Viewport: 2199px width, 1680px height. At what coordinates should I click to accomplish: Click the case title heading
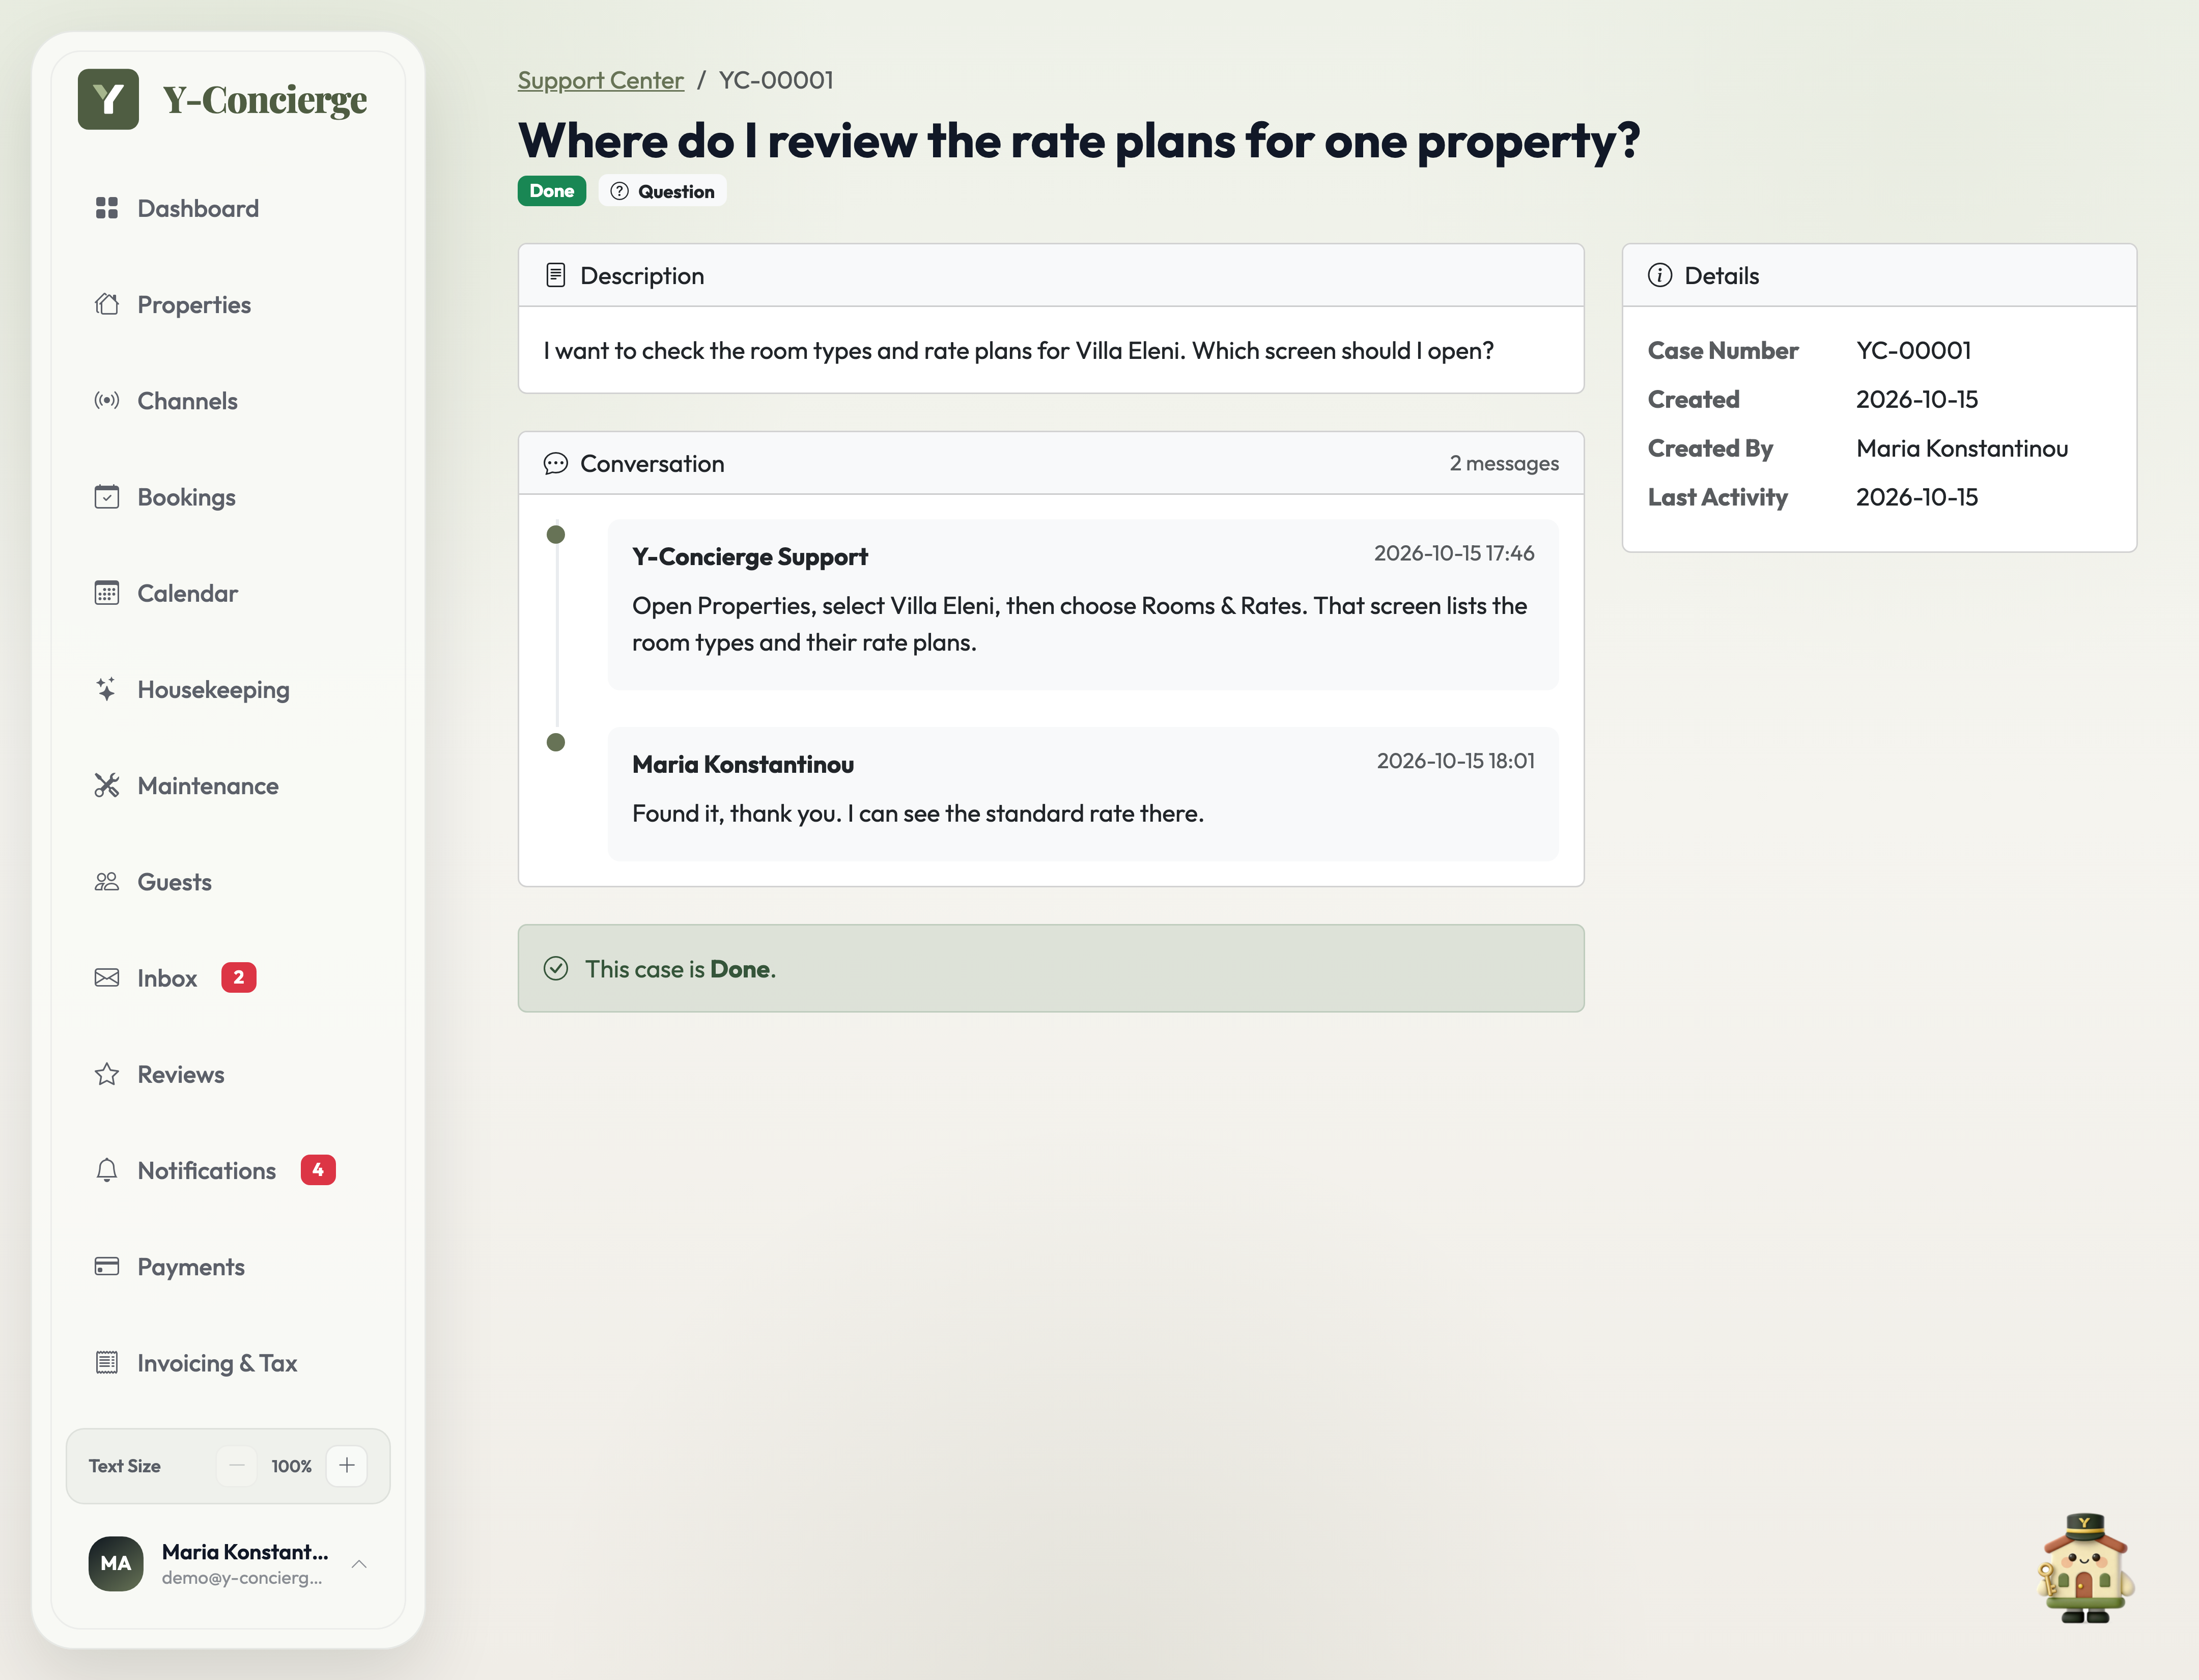pyautogui.click(x=1079, y=140)
